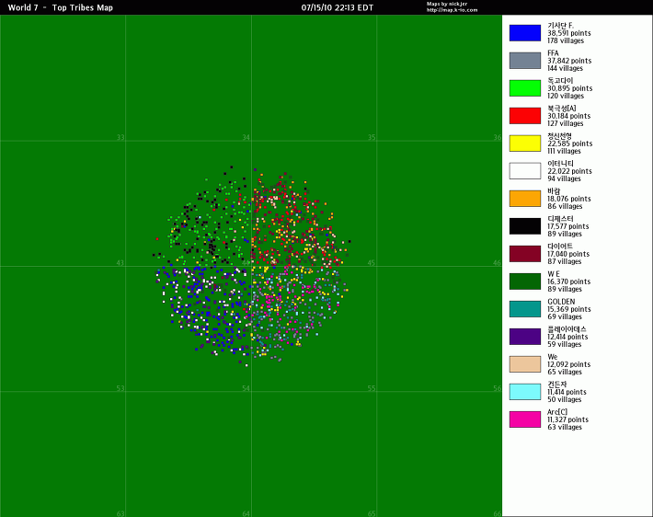Click the '22,022 points' text
653x517 pixels.
pyautogui.click(x=569, y=171)
